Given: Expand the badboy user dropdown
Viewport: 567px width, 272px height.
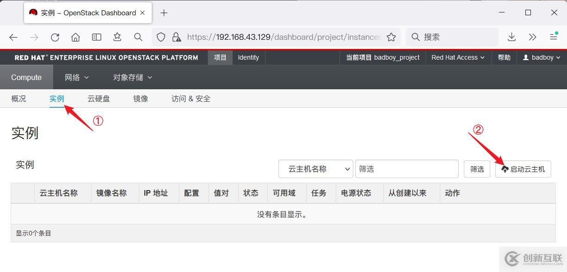Looking at the screenshot, I should (542, 57).
